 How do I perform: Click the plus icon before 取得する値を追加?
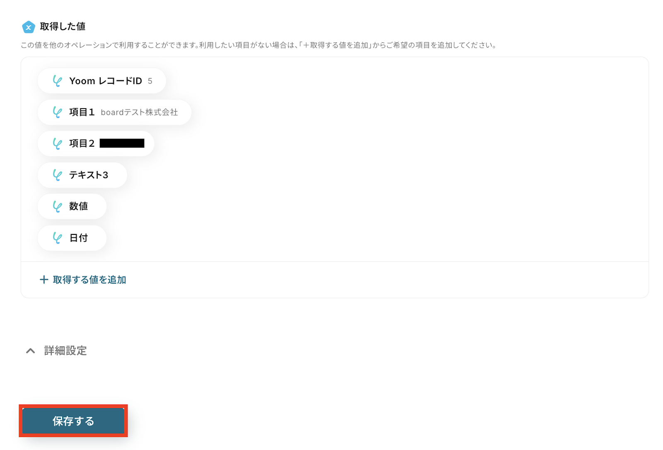(x=44, y=280)
